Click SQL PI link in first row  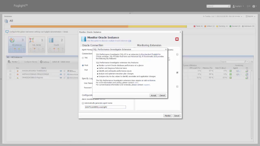coord(238,71)
